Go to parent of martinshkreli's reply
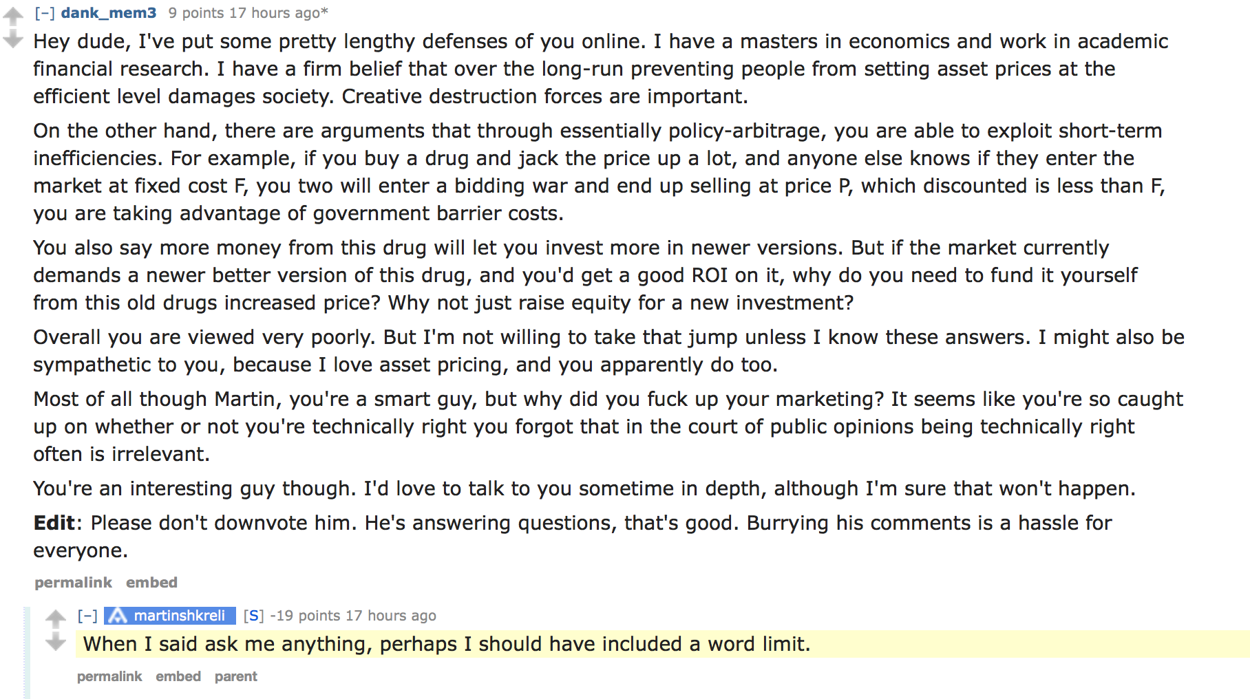 tap(235, 676)
